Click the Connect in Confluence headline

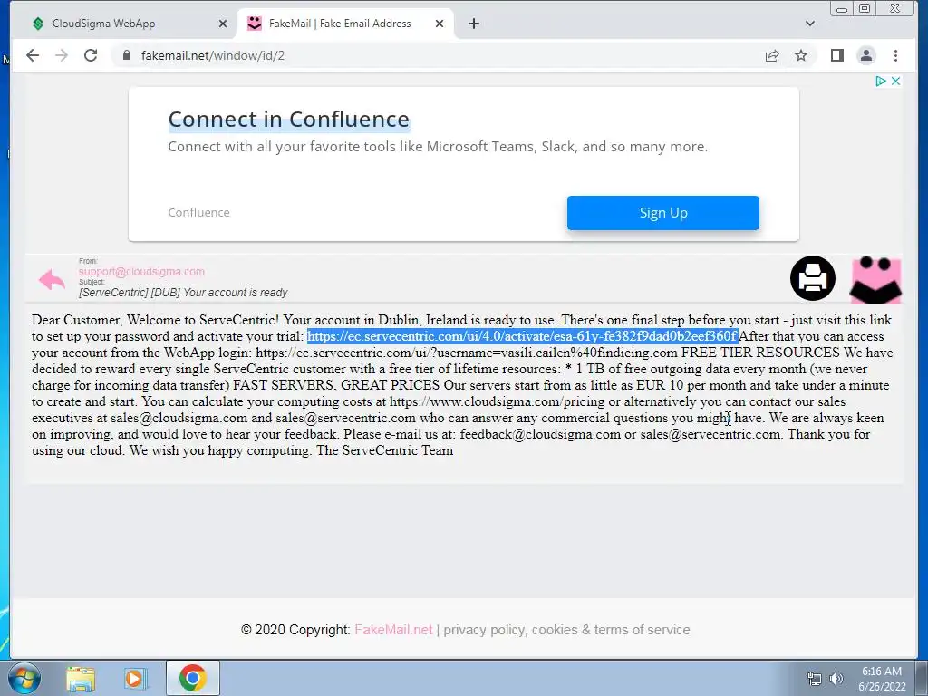tap(289, 120)
